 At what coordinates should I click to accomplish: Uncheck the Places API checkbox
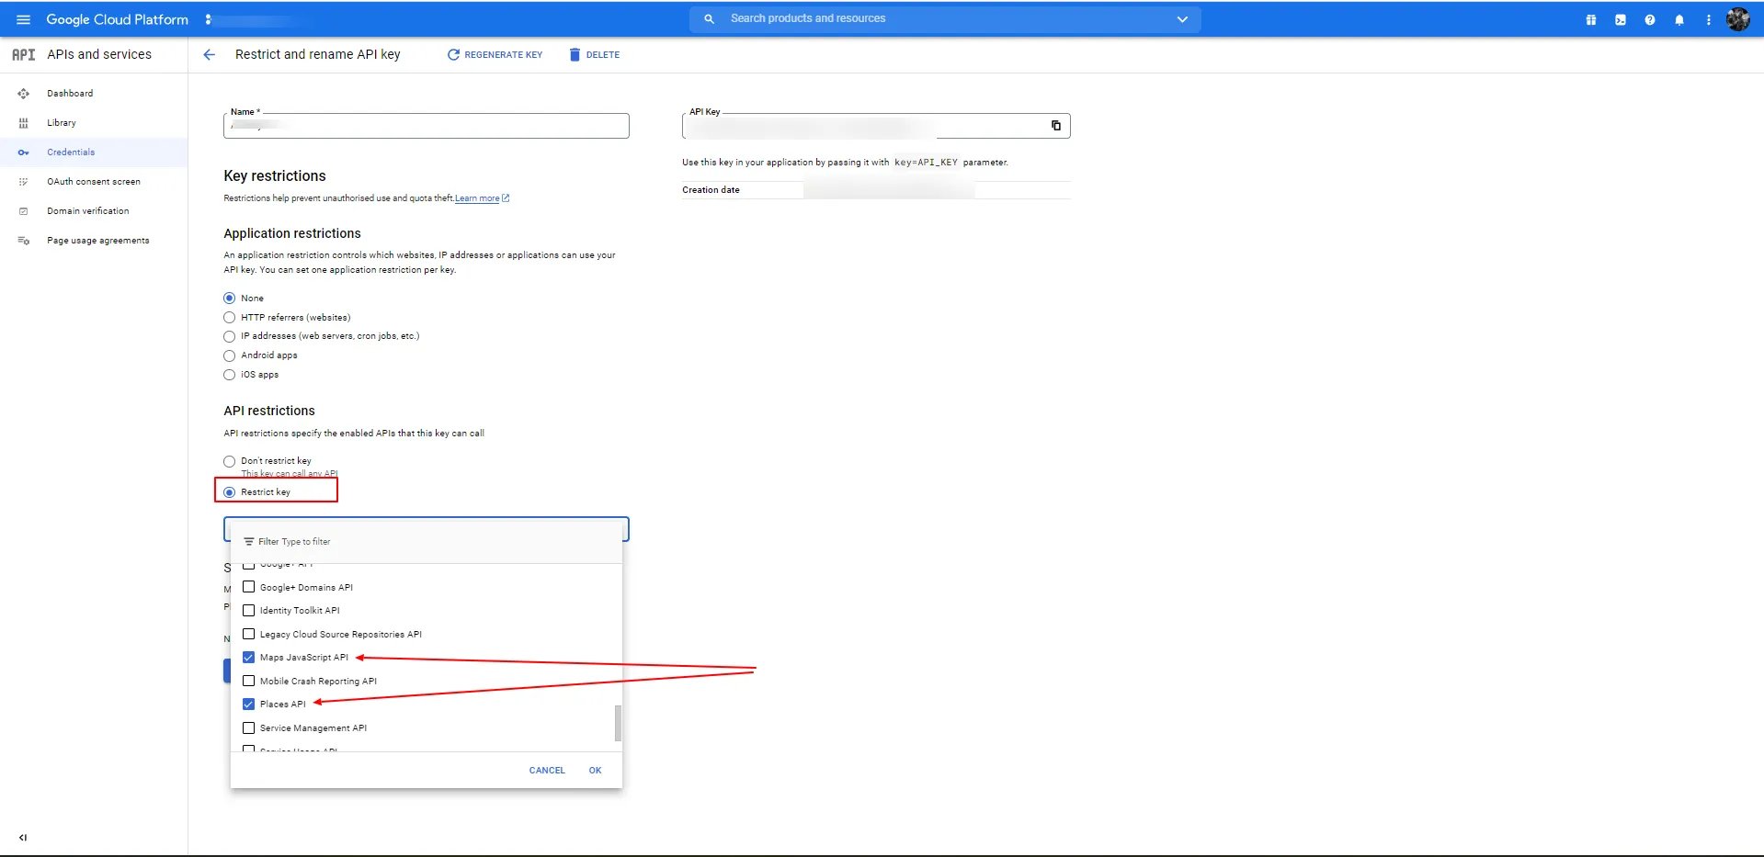(x=248, y=704)
